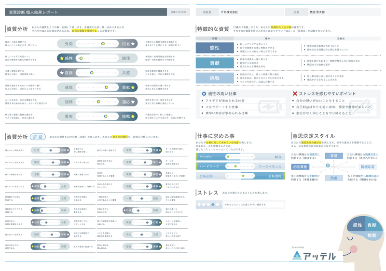The width and height of the screenshot is (386, 271).
Task: Click the 初志貫徹 decision style box
Action: pos(300,167)
